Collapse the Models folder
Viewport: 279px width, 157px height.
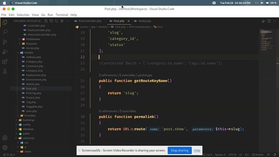29,53
